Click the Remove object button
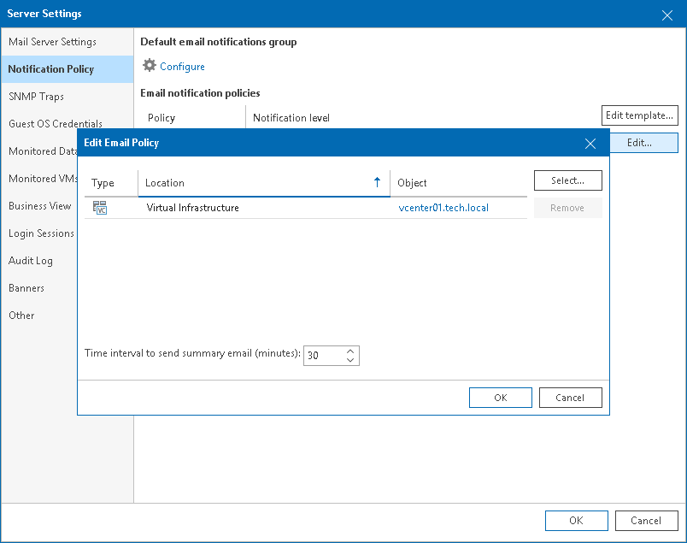Viewport: 687px width, 543px height. click(567, 207)
